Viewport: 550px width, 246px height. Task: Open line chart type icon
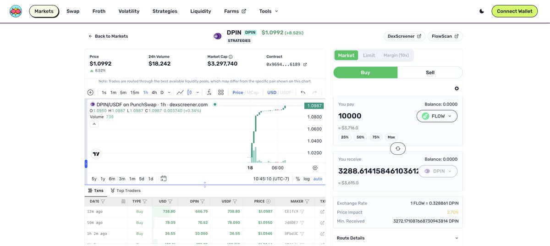(180, 92)
